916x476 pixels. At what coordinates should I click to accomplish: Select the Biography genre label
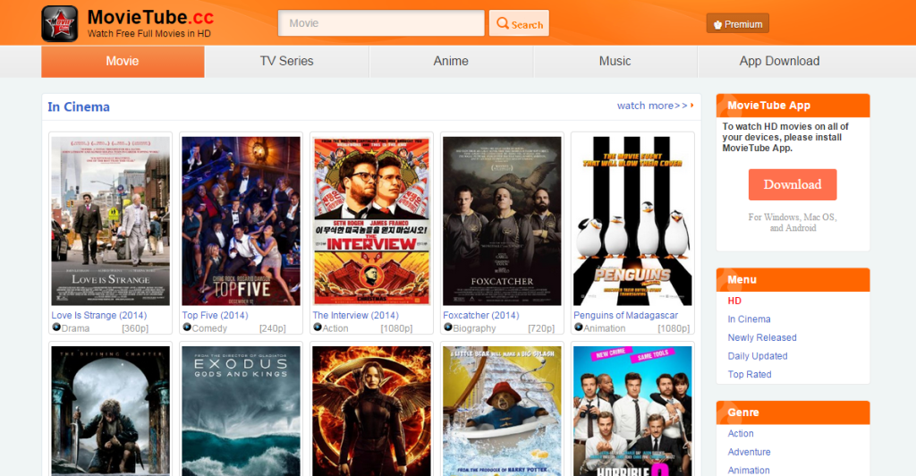(474, 328)
